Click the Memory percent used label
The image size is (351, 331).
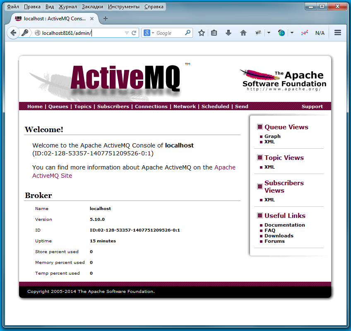(x=60, y=262)
